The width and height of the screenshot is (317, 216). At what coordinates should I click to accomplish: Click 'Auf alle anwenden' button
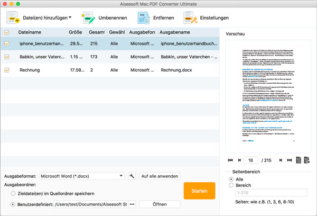[159, 176]
